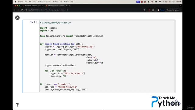Click the interval=1 argument

pos(93,60)
